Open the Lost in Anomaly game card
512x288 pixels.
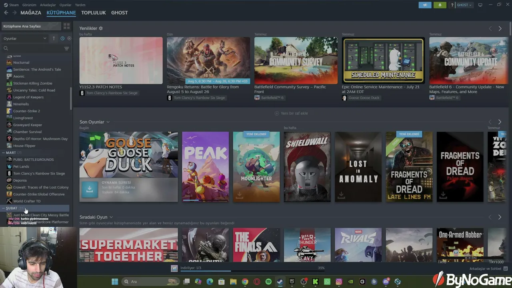[358, 167]
